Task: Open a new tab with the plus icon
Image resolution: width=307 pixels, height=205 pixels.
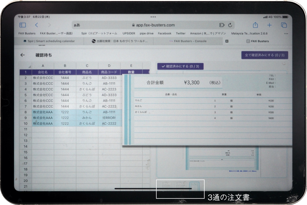Action: pyautogui.click(x=269, y=25)
